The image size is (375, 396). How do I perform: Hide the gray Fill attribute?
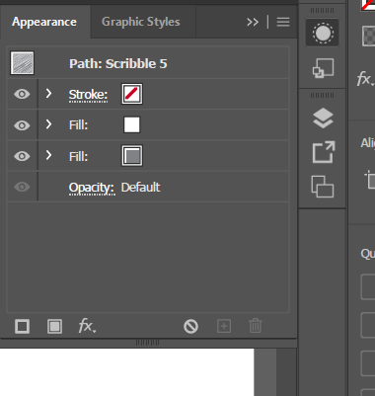(x=22, y=156)
